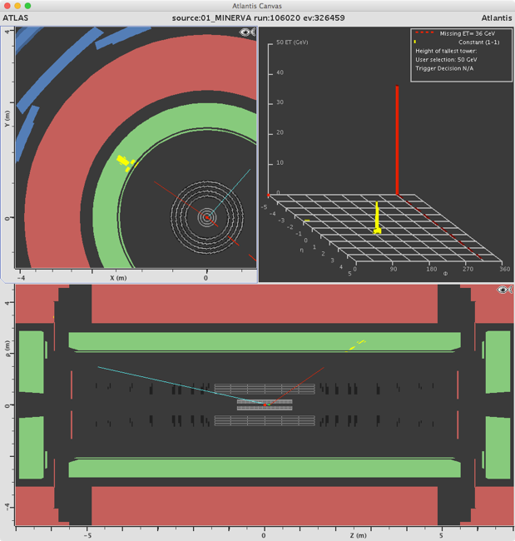Pick the yellow calorimeter deposit in the XY view
This screenshot has height=541, width=515.
[126, 161]
